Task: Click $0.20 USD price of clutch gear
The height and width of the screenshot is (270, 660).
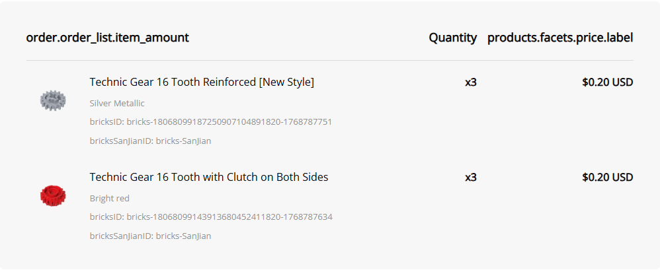Action: point(607,178)
